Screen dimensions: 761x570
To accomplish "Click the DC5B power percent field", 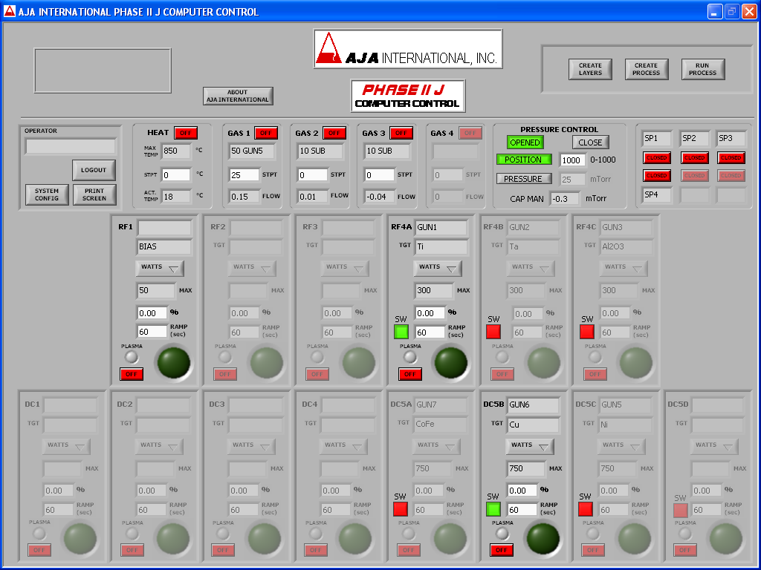I will point(522,491).
